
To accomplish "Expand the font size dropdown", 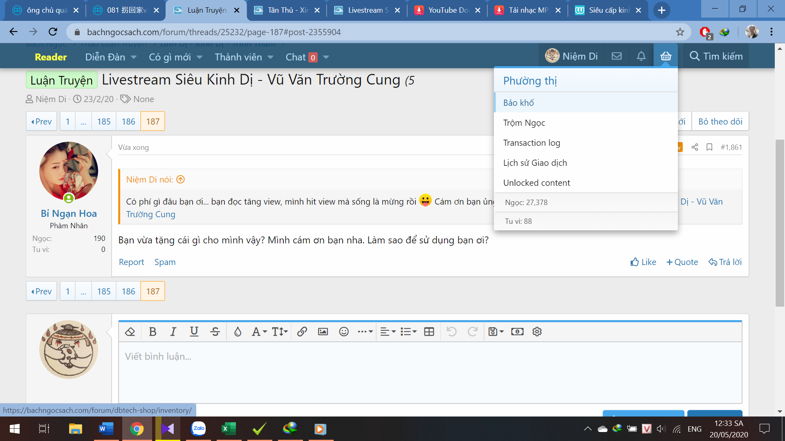I will 280,332.
